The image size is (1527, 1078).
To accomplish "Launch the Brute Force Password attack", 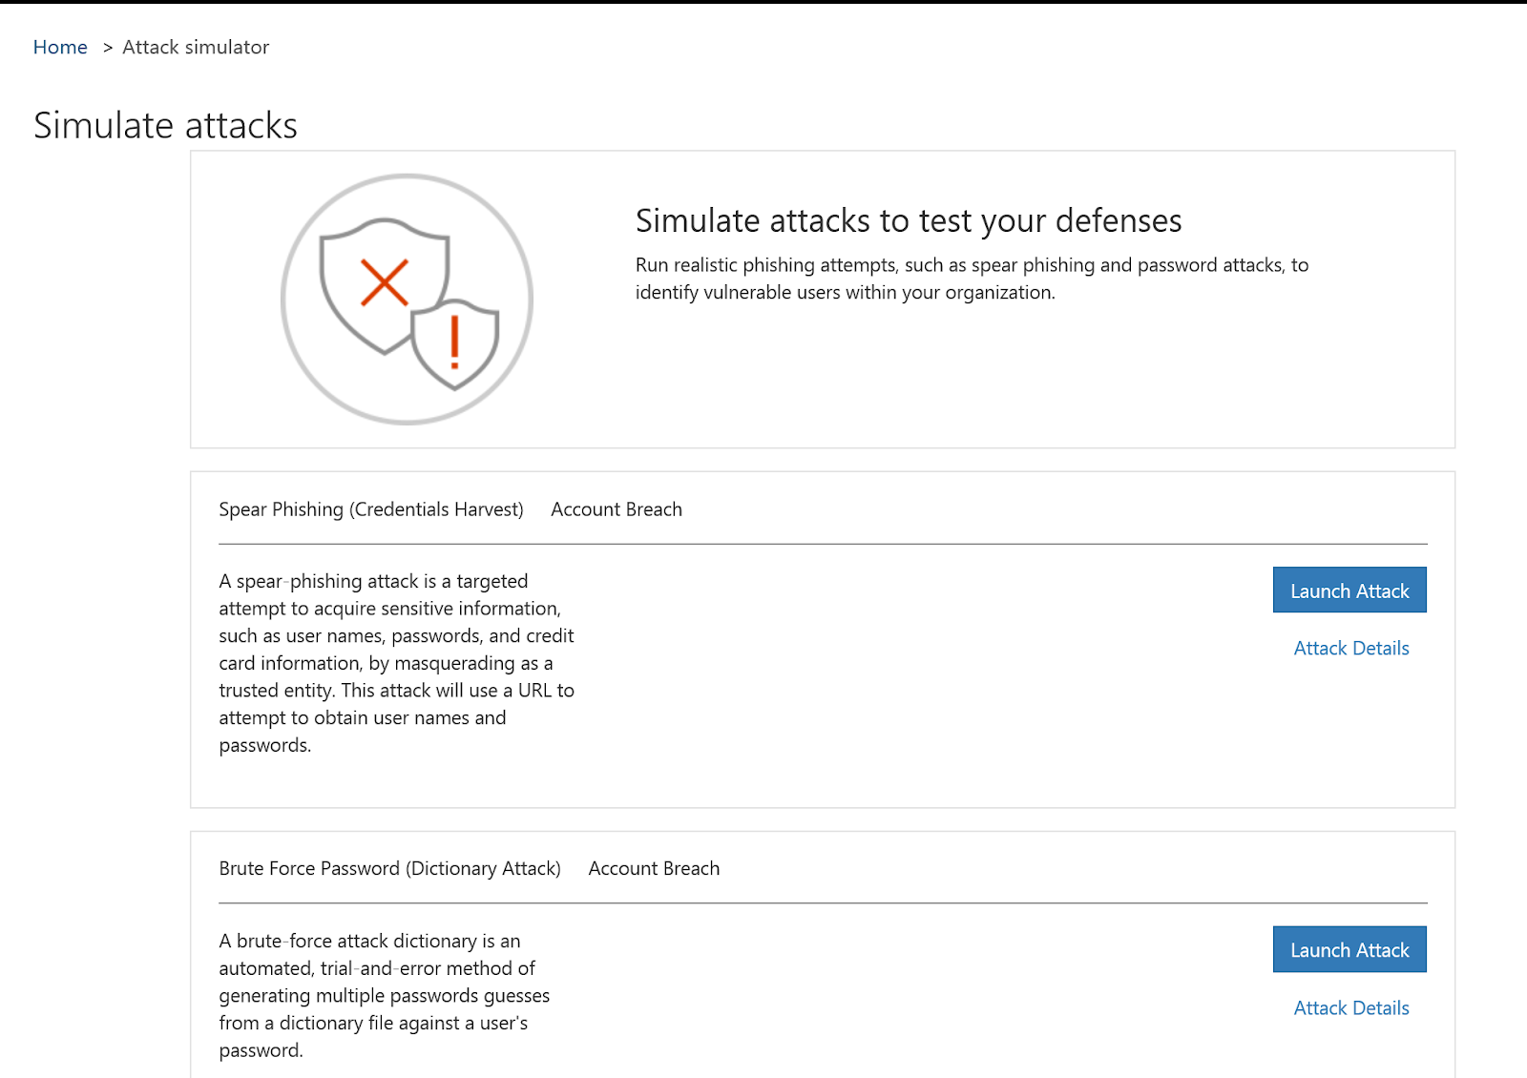I will (1349, 949).
